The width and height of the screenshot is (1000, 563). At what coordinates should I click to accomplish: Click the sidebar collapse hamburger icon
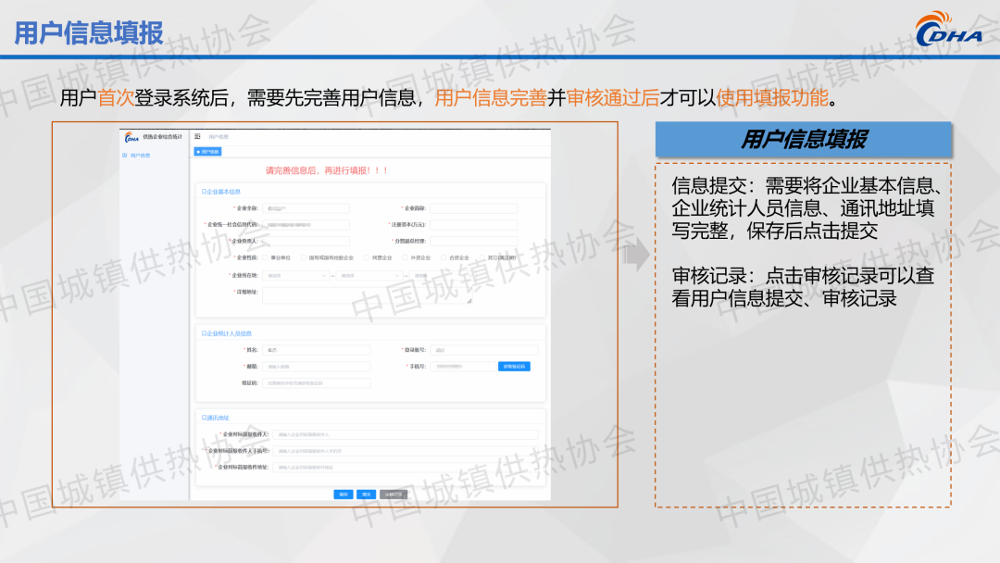coord(197,136)
